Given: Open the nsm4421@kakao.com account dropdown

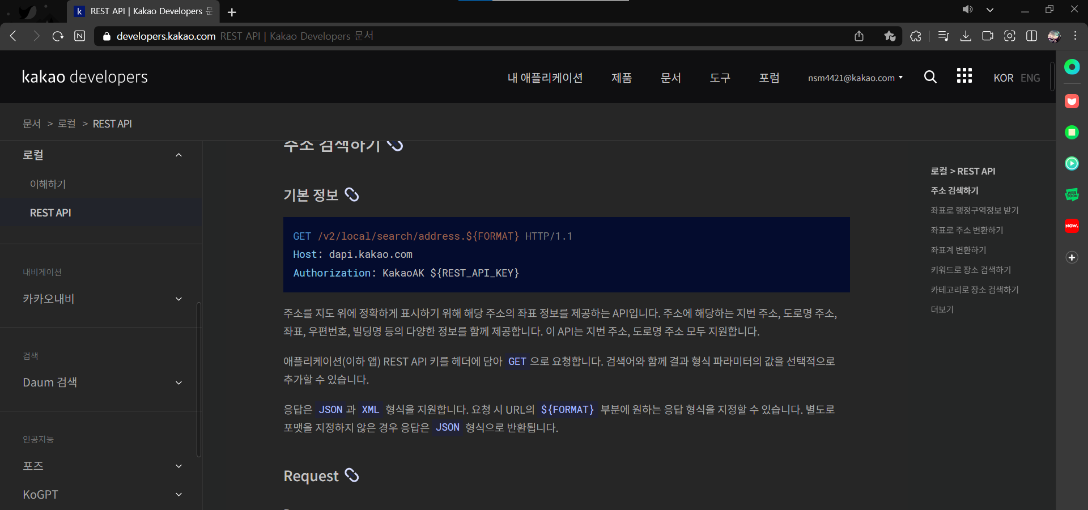Looking at the screenshot, I should [855, 78].
